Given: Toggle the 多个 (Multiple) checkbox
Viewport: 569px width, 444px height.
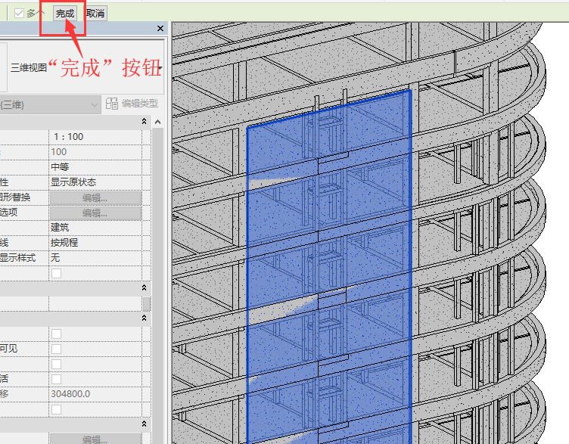Looking at the screenshot, I should point(19,14).
